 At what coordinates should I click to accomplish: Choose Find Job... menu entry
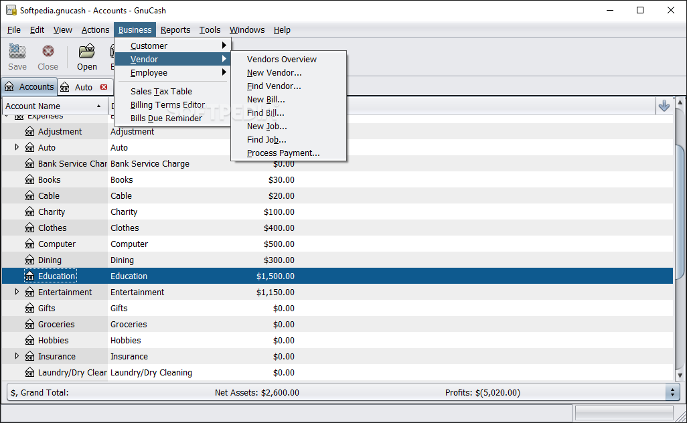click(289, 140)
